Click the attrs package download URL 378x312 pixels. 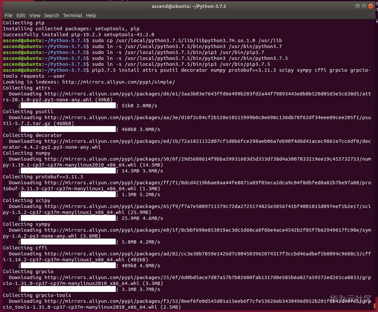(x=187, y=97)
